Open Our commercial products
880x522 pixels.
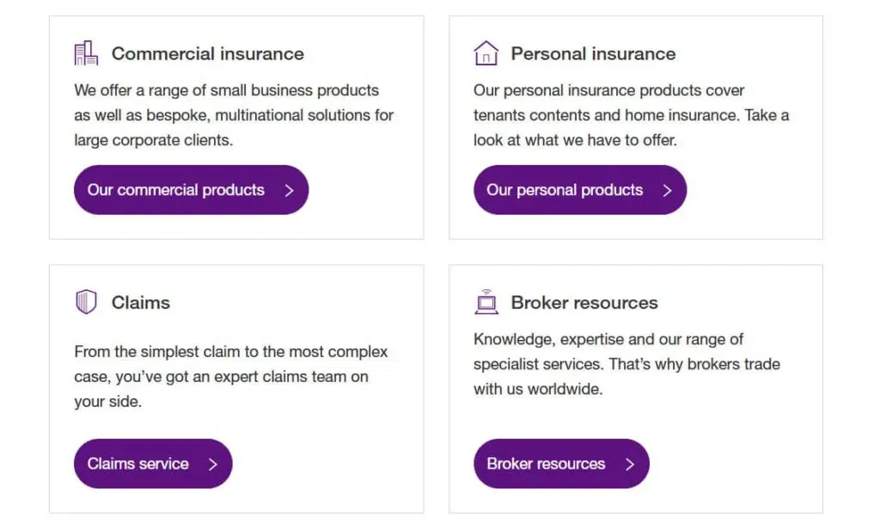191,190
